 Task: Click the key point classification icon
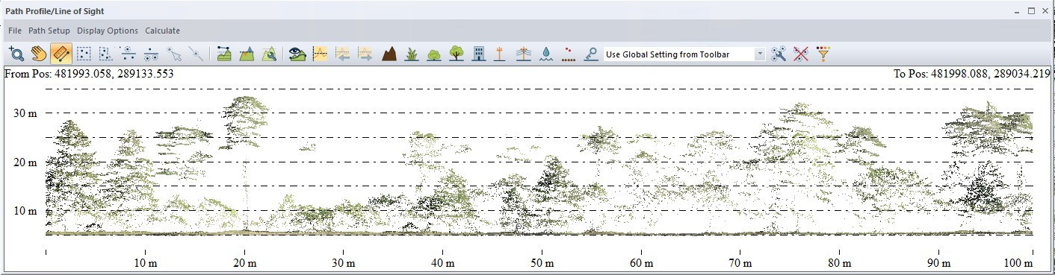pos(592,54)
